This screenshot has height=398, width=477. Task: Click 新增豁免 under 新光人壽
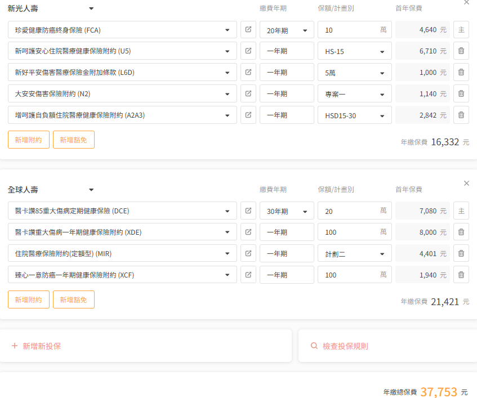click(x=74, y=140)
